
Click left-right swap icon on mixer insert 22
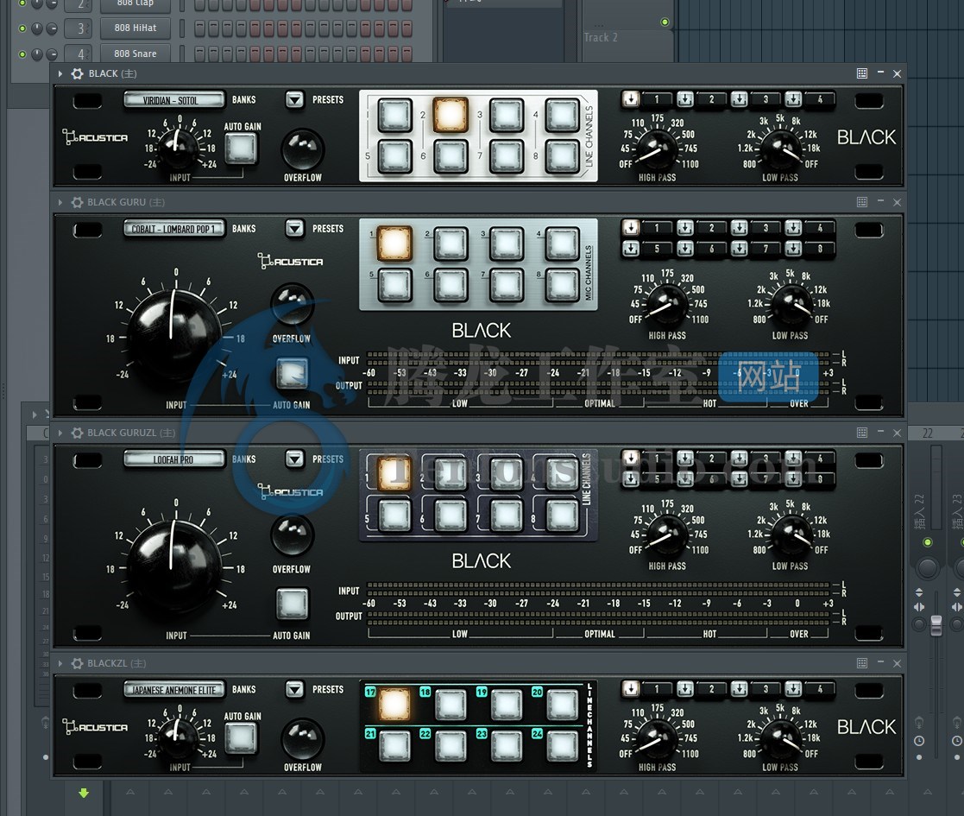pyautogui.click(x=919, y=607)
